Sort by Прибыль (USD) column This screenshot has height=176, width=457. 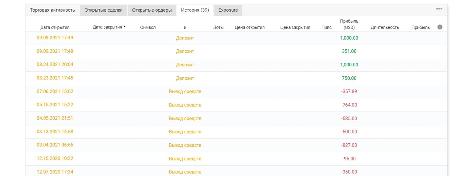tap(349, 24)
